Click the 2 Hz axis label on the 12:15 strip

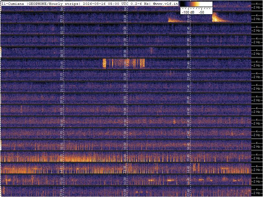tap(257, 193)
